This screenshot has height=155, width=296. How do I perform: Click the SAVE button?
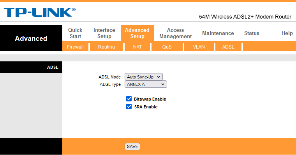coord(132,146)
